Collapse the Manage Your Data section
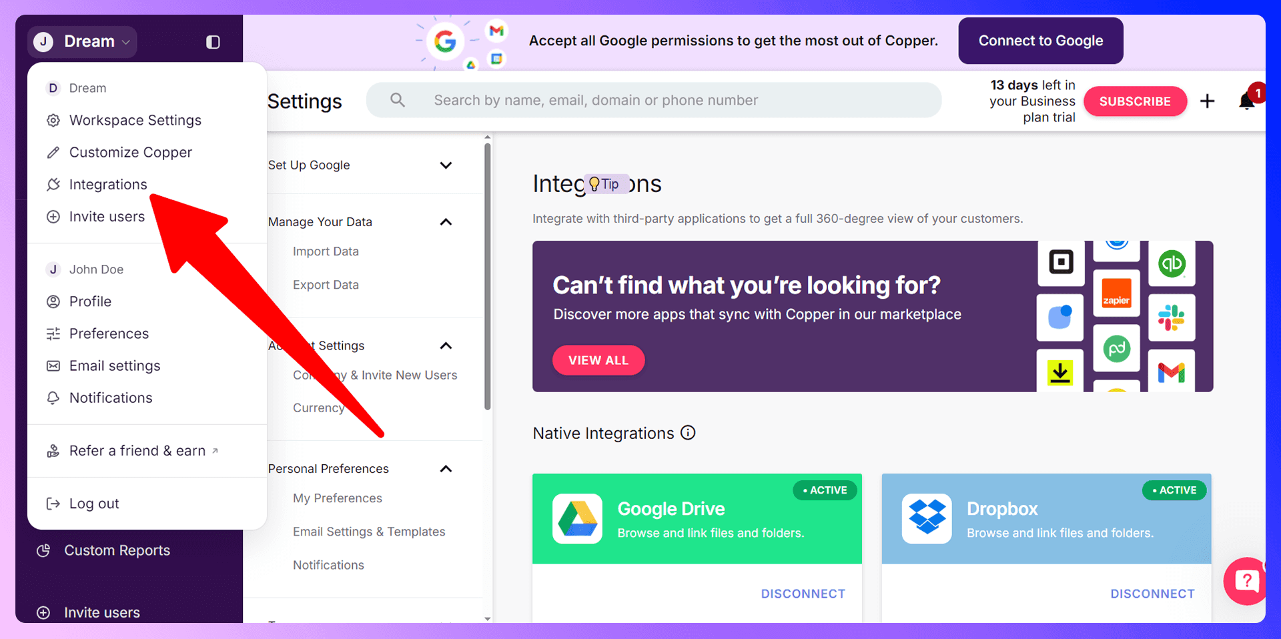The height and width of the screenshot is (639, 1281). point(446,222)
